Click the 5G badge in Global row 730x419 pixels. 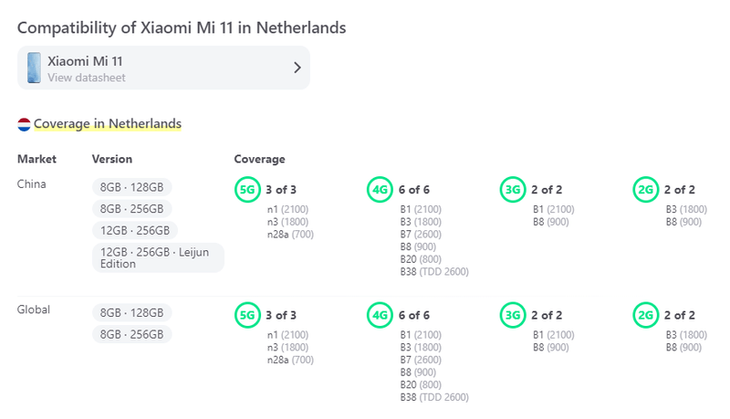[247, 316]
